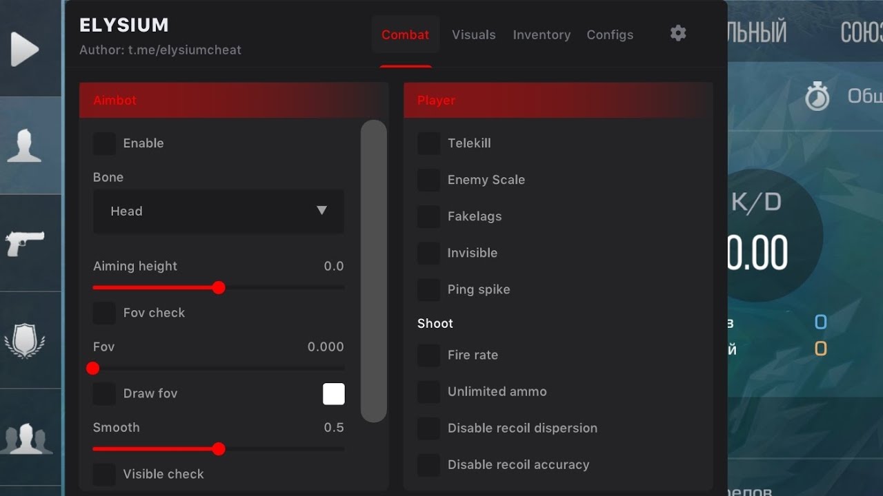This screenshot has width=883, height=496.
Task: Go to the Configs tab
Action: point(610,34)
